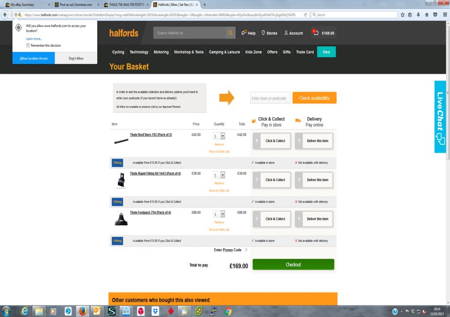
Task: Switch to the THULE 754 WAS 750 FOOT tab
Action: (126, 4)
